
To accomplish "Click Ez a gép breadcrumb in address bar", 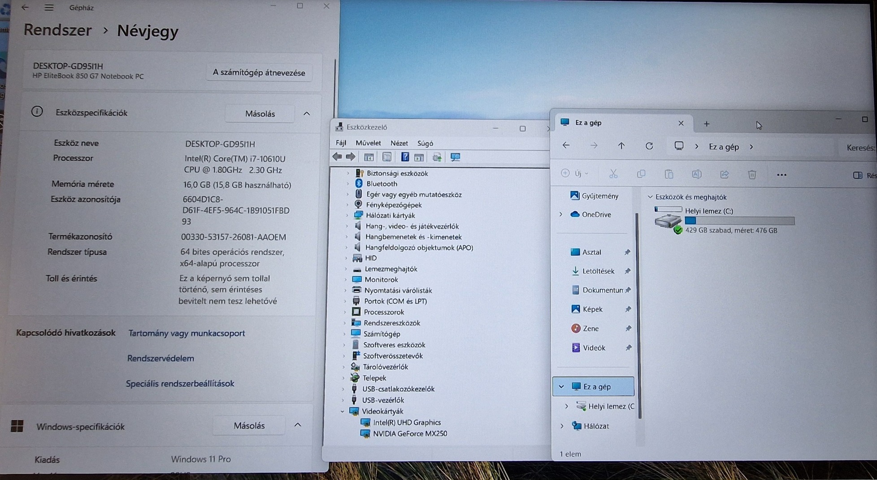I will 724,147.
